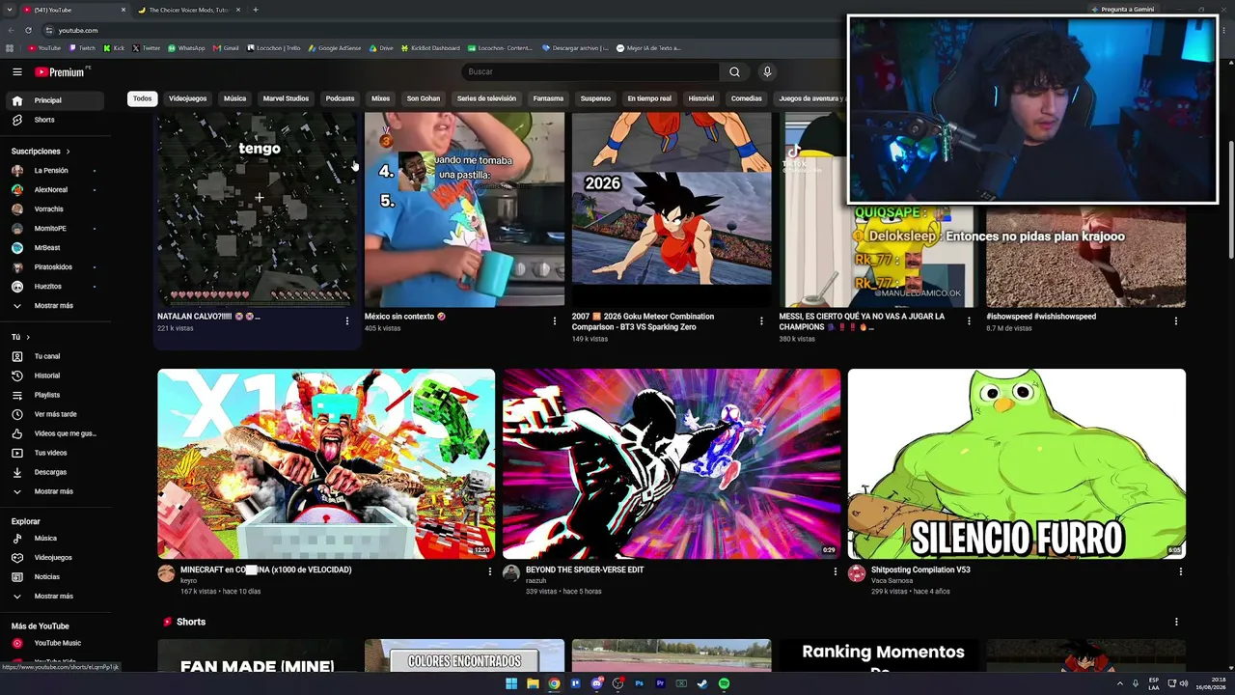Click the Windows Start button

click(511, 683)
